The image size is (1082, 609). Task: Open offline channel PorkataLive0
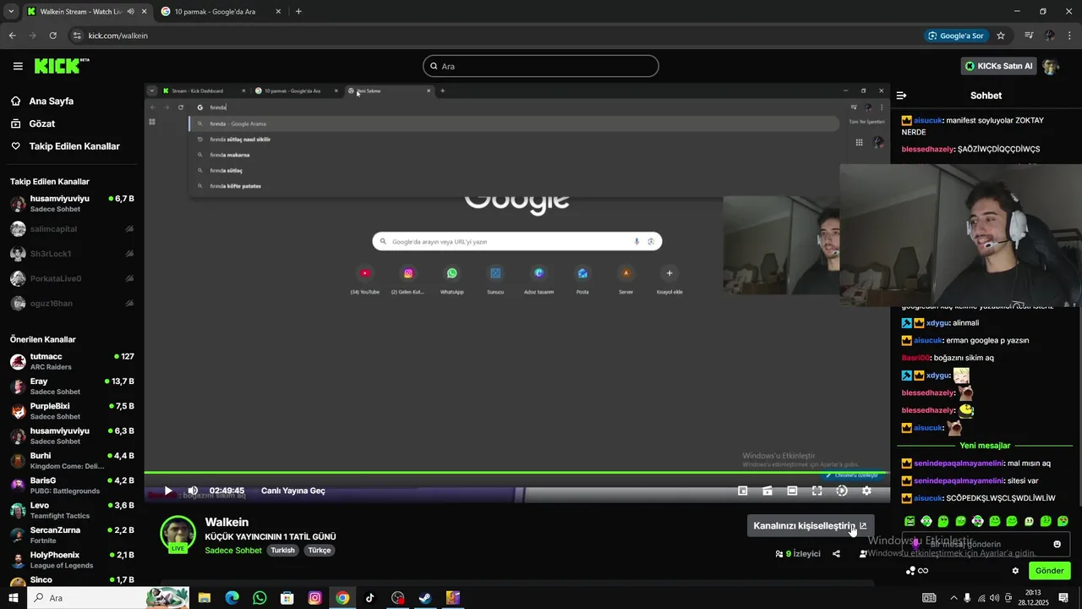click(x=72, y=278)
